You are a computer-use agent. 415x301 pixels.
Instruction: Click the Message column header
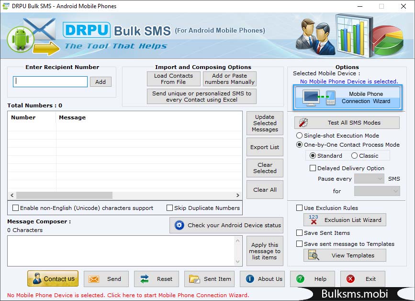click(149, 117)
